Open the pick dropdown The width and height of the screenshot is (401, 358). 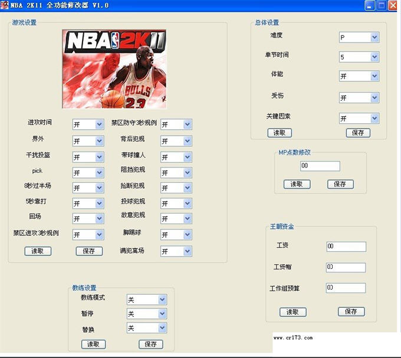tap(88, 173)
